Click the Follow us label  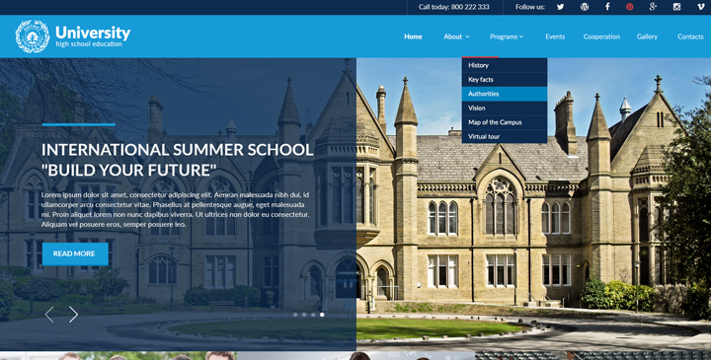coord(530,7)
